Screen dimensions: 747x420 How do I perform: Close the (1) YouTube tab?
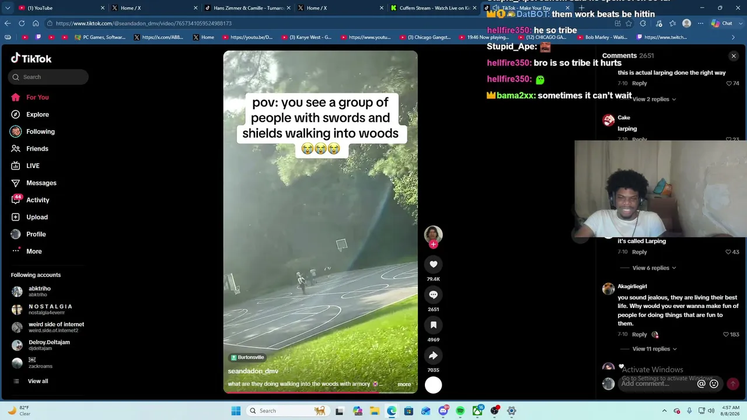(x=103, y=8)
